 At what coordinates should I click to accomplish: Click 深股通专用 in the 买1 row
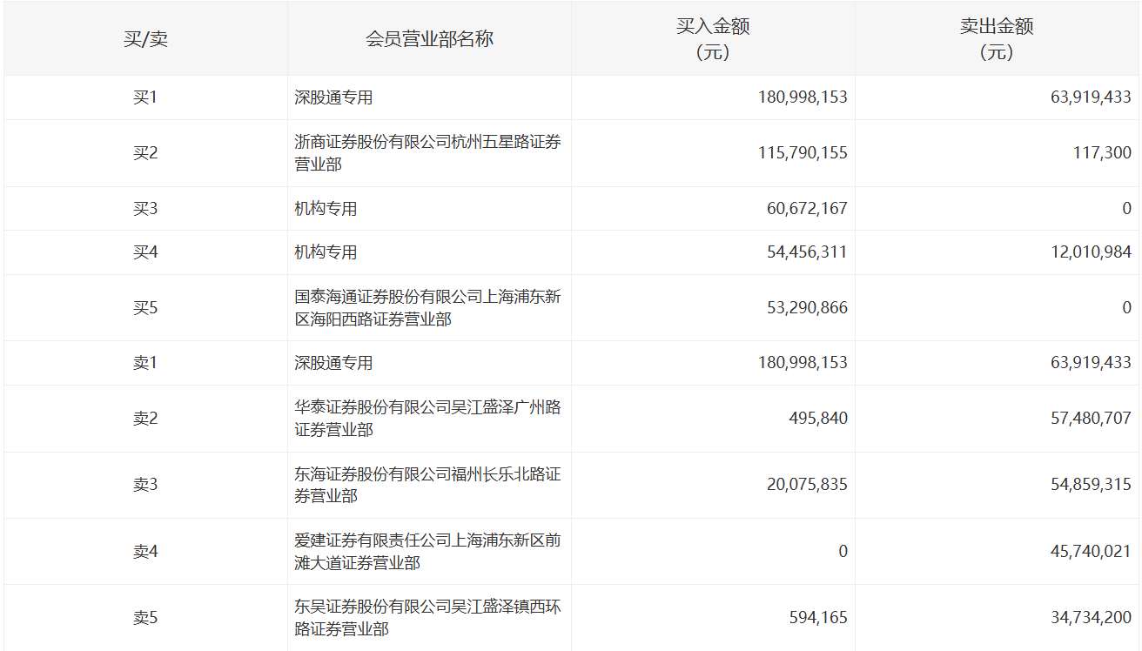pos(333,97)
